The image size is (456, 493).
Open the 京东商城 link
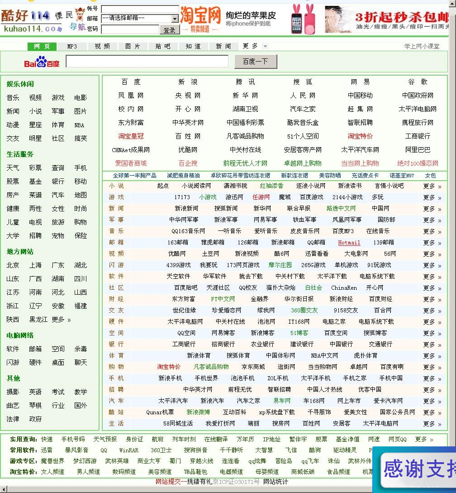253,367
